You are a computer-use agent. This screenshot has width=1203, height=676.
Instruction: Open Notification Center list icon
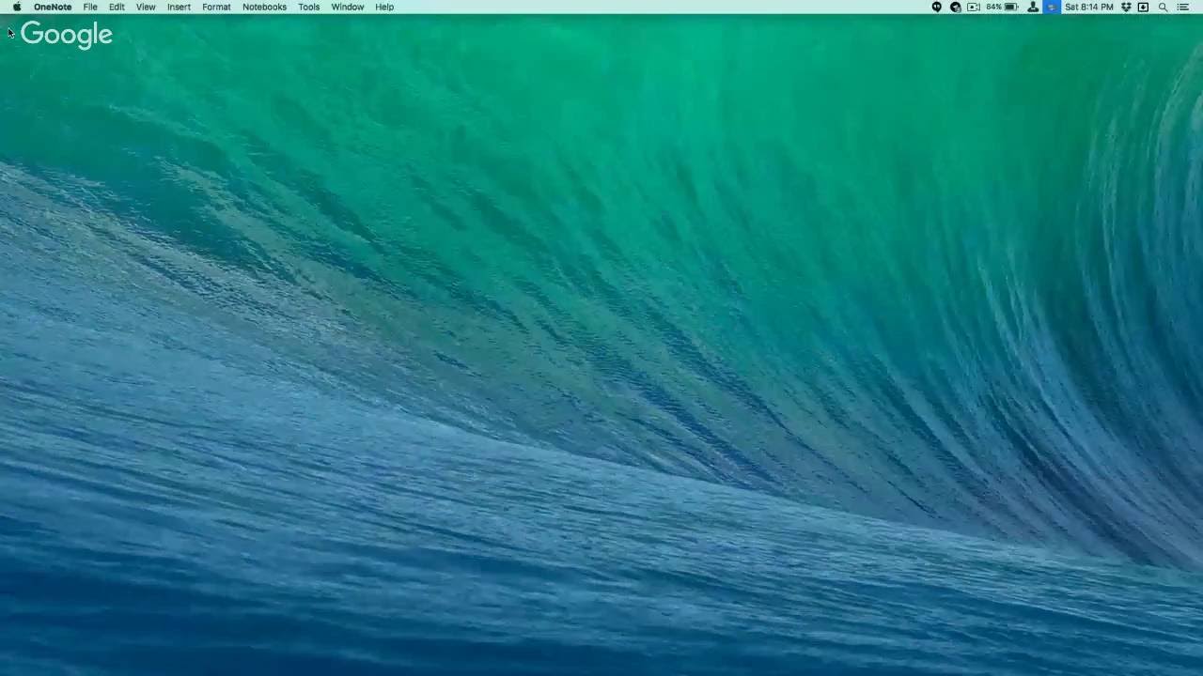(1182, 7)
